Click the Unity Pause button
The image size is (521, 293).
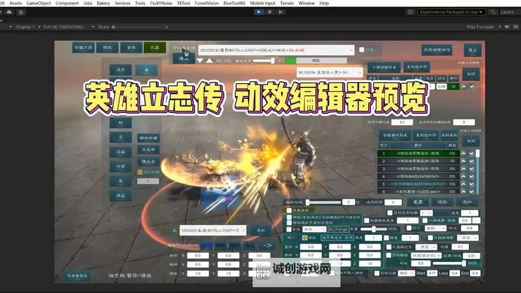[270, 12]
